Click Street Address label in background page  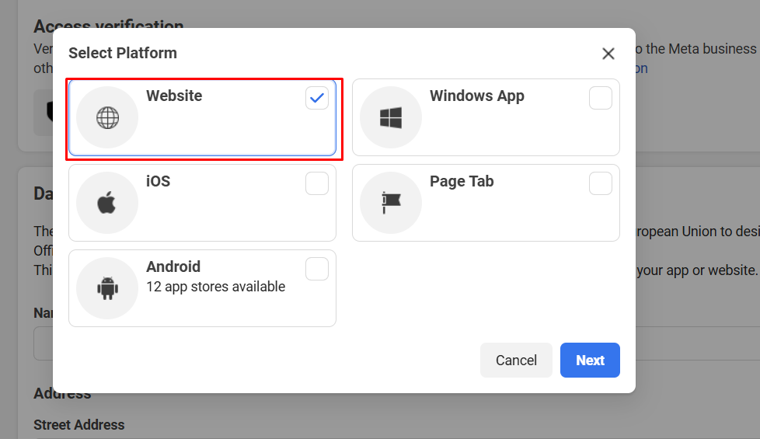pyautogui.click(x=79, y=425)
